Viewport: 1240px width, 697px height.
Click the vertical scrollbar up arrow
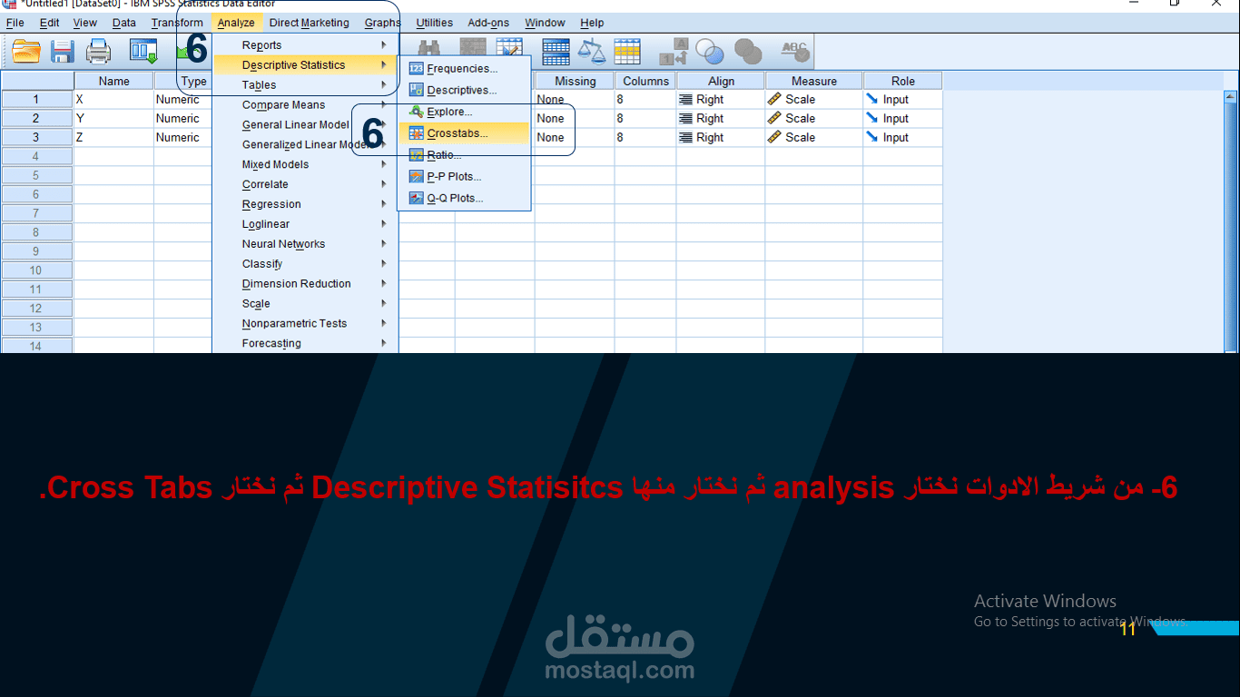(1231, 96)
